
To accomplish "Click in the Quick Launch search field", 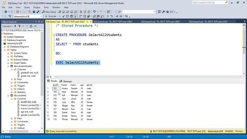I will [x=208, y=2].
